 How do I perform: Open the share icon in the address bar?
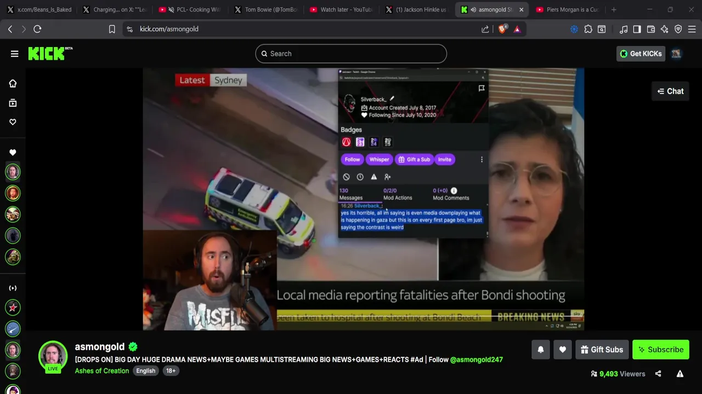pyautogui.click(x=485, y=29)
